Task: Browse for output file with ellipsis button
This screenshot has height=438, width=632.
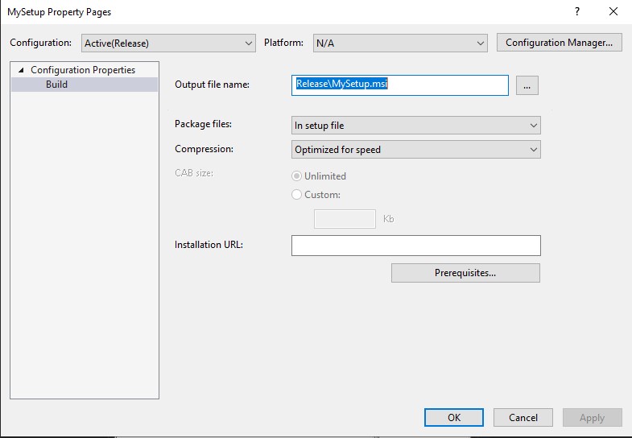Action: [527, 85]
